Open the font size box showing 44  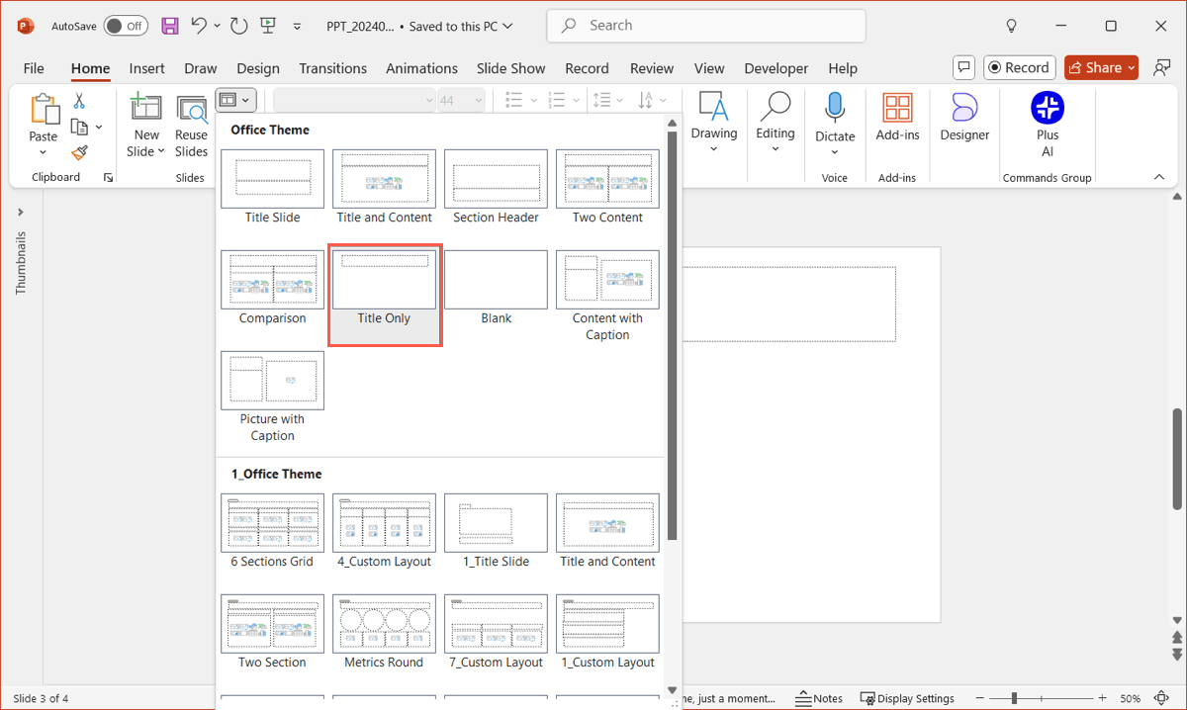click(461, 100)
